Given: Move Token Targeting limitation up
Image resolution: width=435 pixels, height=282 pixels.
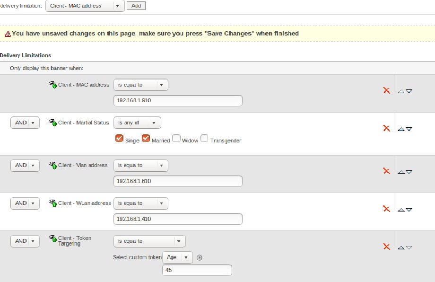Looking at the screenshot, I should coord(401,247).
